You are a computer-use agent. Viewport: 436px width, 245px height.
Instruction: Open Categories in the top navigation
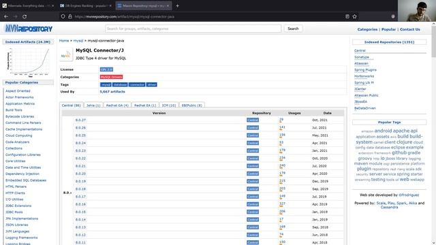[367, 29]
